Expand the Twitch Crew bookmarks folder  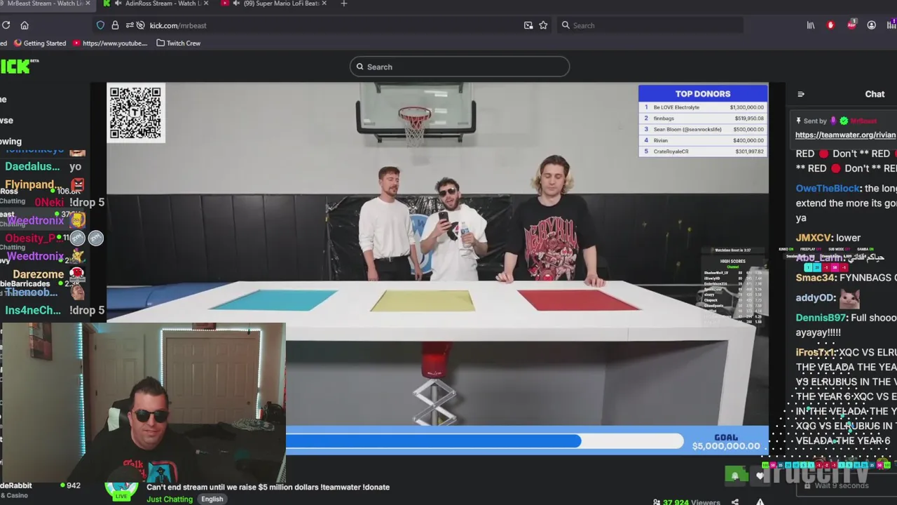click(178, 43)
